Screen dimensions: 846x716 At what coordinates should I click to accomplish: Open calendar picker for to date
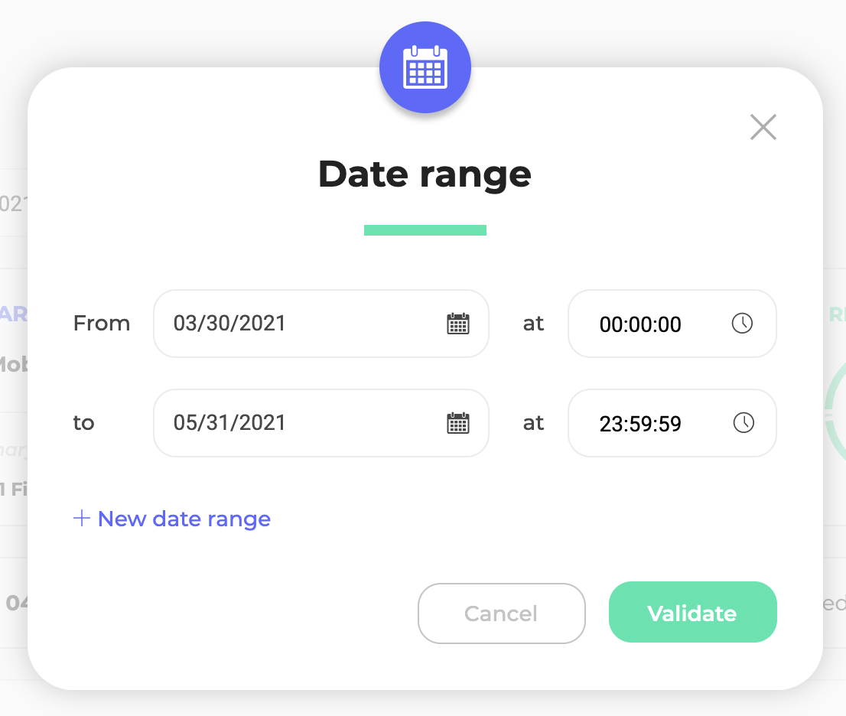458,423
